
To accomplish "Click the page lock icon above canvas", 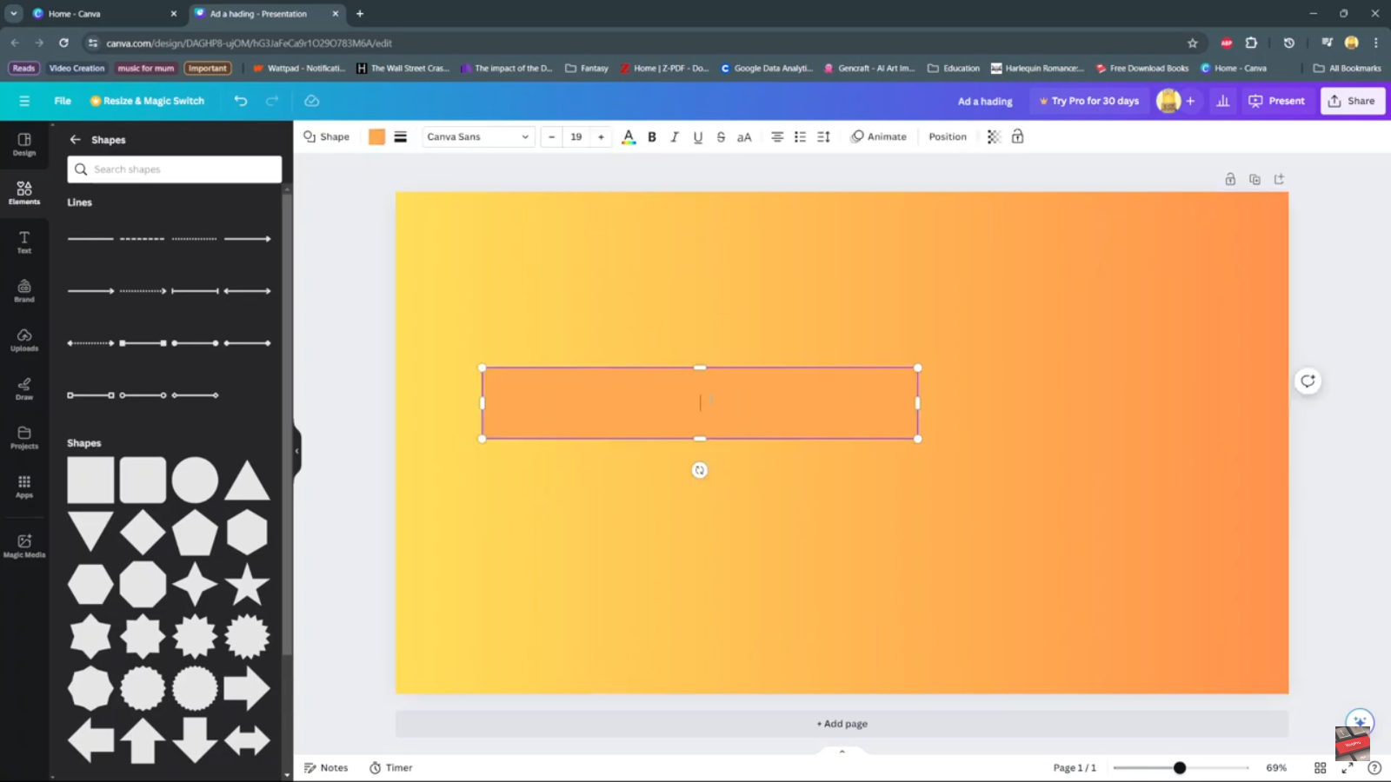I will (x=1230, y=179).
